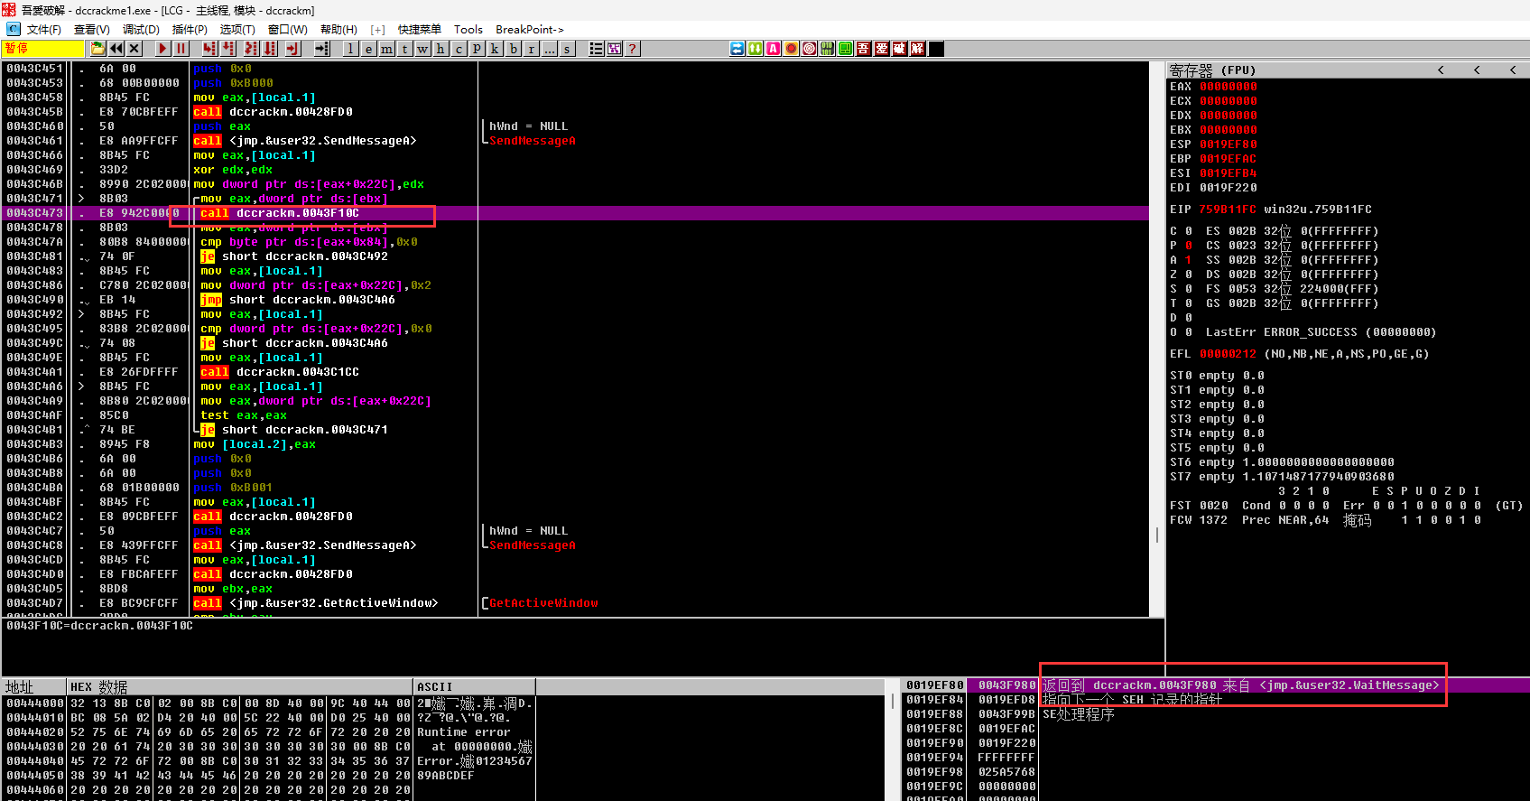The height and width of the screenshot is (801, 1530).
Task: Open Go to address toolbar icon
Action: point(321,49)
